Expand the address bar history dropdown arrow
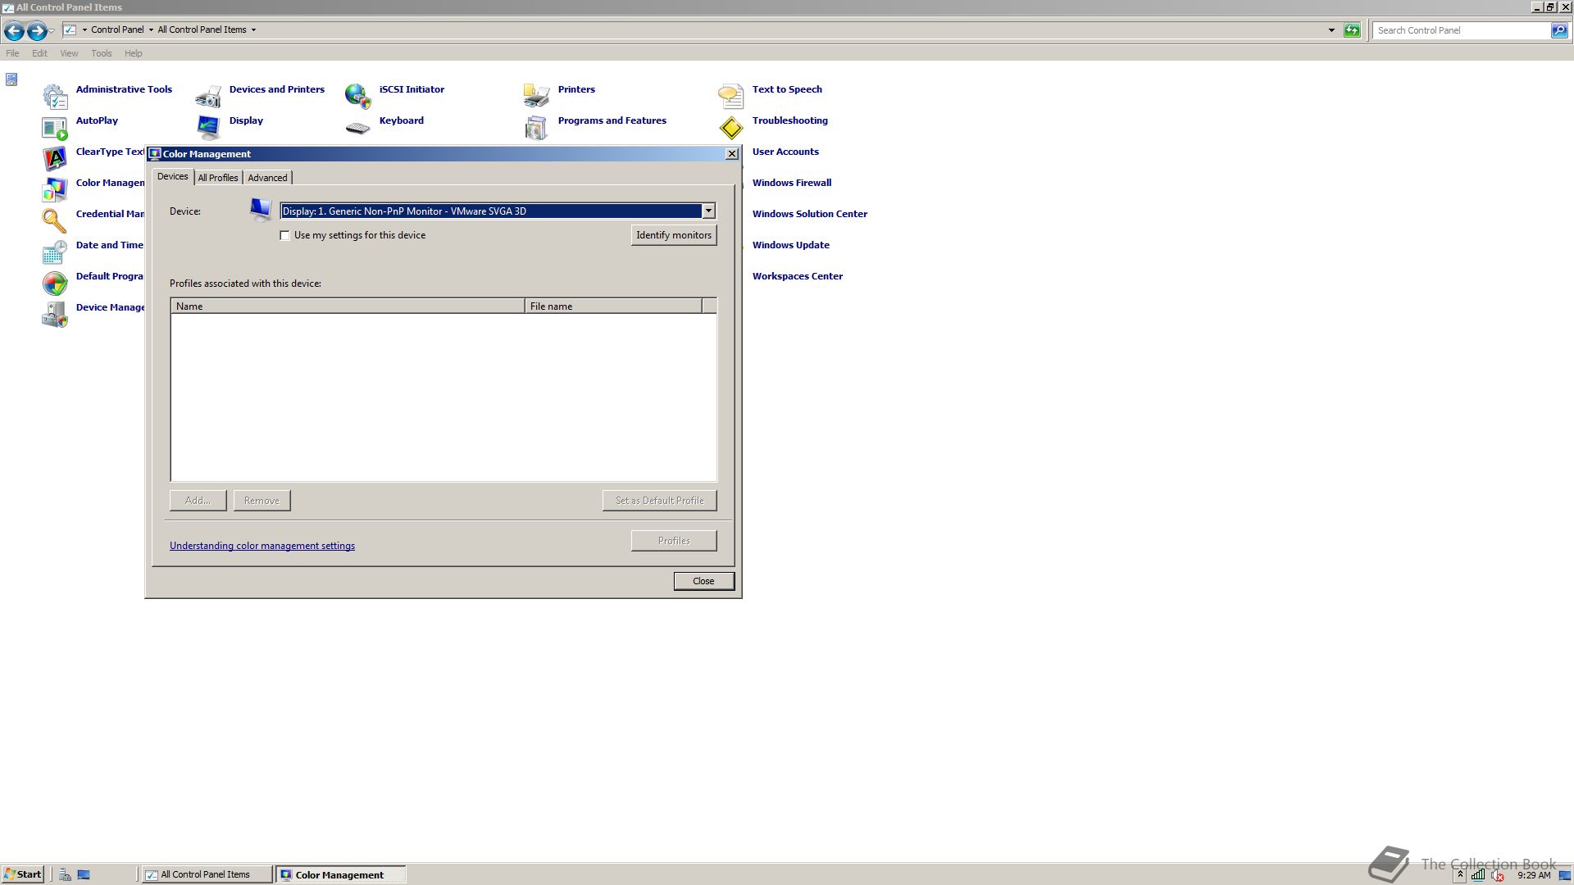The image size is (1574, 885). click(1331, 30)
